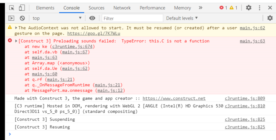Select the Console tab
Viewport: 276px width, 140px height.
(71, 8)
